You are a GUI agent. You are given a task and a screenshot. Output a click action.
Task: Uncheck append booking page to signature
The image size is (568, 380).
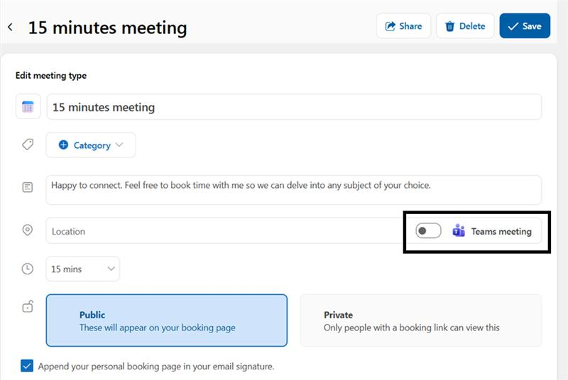point(27,366)
